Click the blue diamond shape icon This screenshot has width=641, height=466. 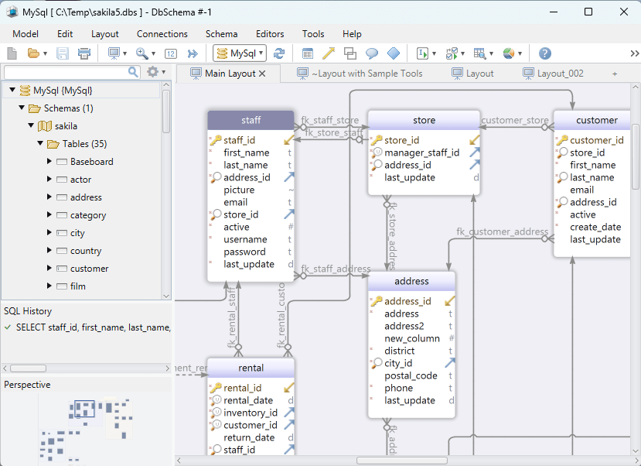click(x=394, y=53)
